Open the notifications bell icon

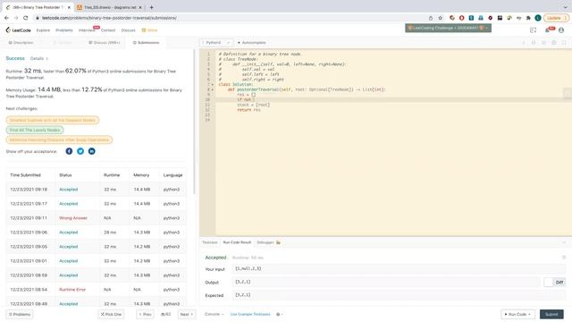click(x=548, y=30)
